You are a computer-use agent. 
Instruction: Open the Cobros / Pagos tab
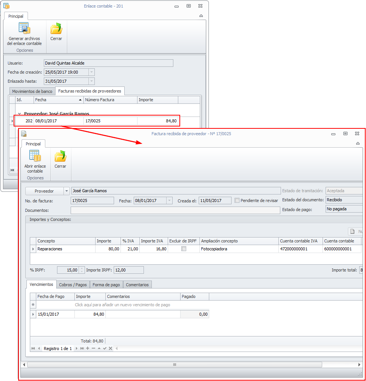73,285
